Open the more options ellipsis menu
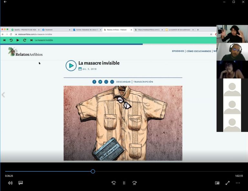This screenshot has width=248, height=191. pyautogui.click(x=238, y=183)
